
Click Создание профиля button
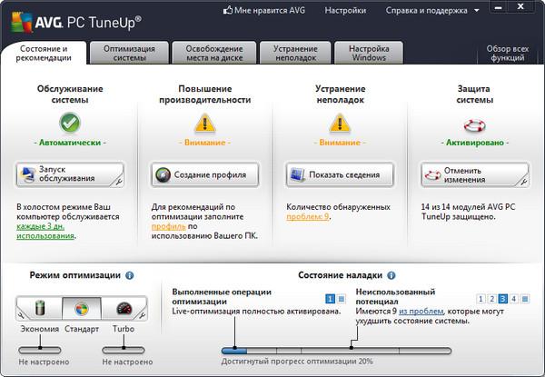pos(204,174)
